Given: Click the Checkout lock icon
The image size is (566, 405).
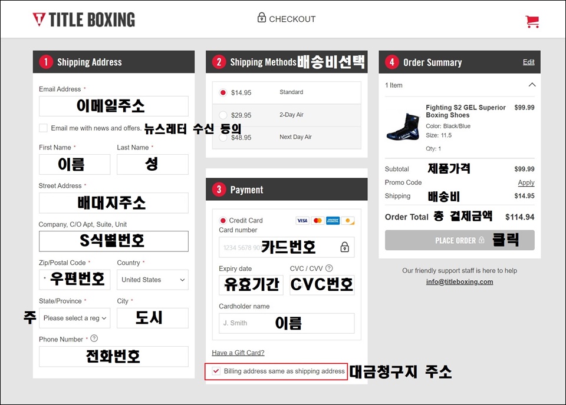Looking at the screenshot, I should (x=262, y=17).
